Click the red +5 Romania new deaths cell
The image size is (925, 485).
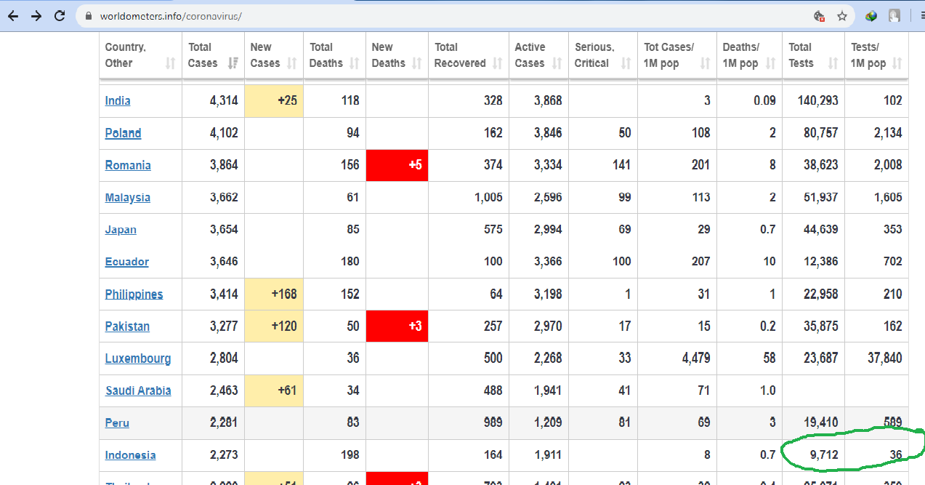[397, 165]
